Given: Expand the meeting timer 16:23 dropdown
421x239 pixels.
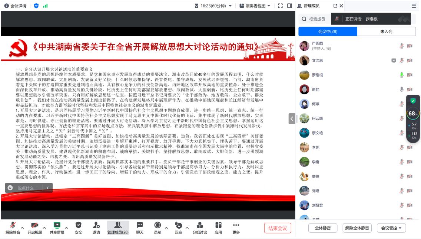Looking at the screenshot, I should pos(230,6).
